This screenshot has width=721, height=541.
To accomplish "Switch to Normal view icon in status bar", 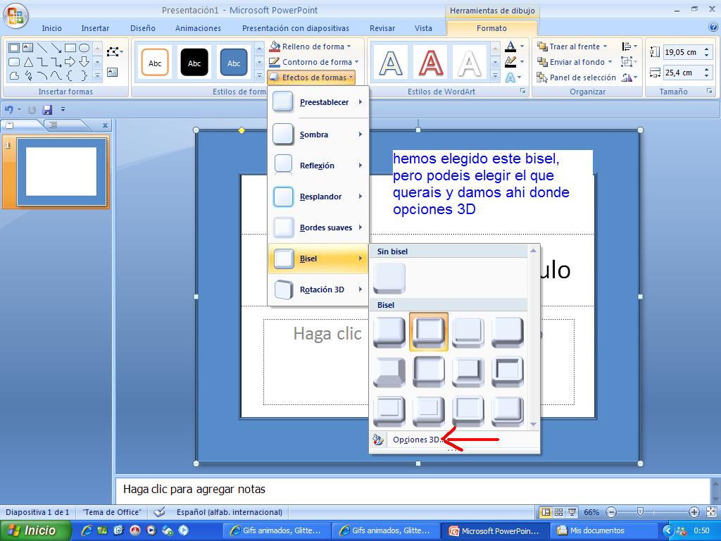I will click(x=546, y=512).
